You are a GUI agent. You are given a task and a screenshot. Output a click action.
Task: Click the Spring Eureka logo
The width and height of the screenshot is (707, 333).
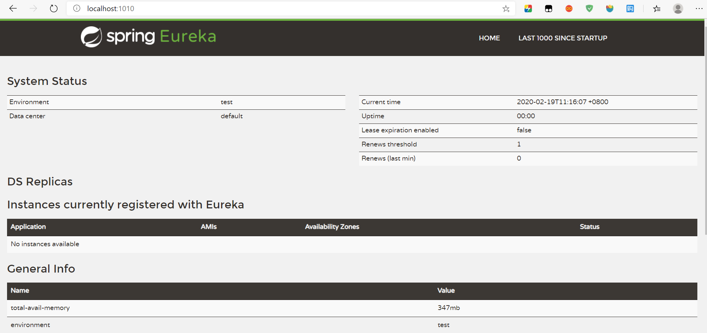pyautogui.click(x=148, y=37)
